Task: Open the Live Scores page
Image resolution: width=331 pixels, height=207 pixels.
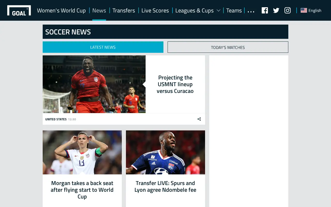Action: click(x=155, y=10)
